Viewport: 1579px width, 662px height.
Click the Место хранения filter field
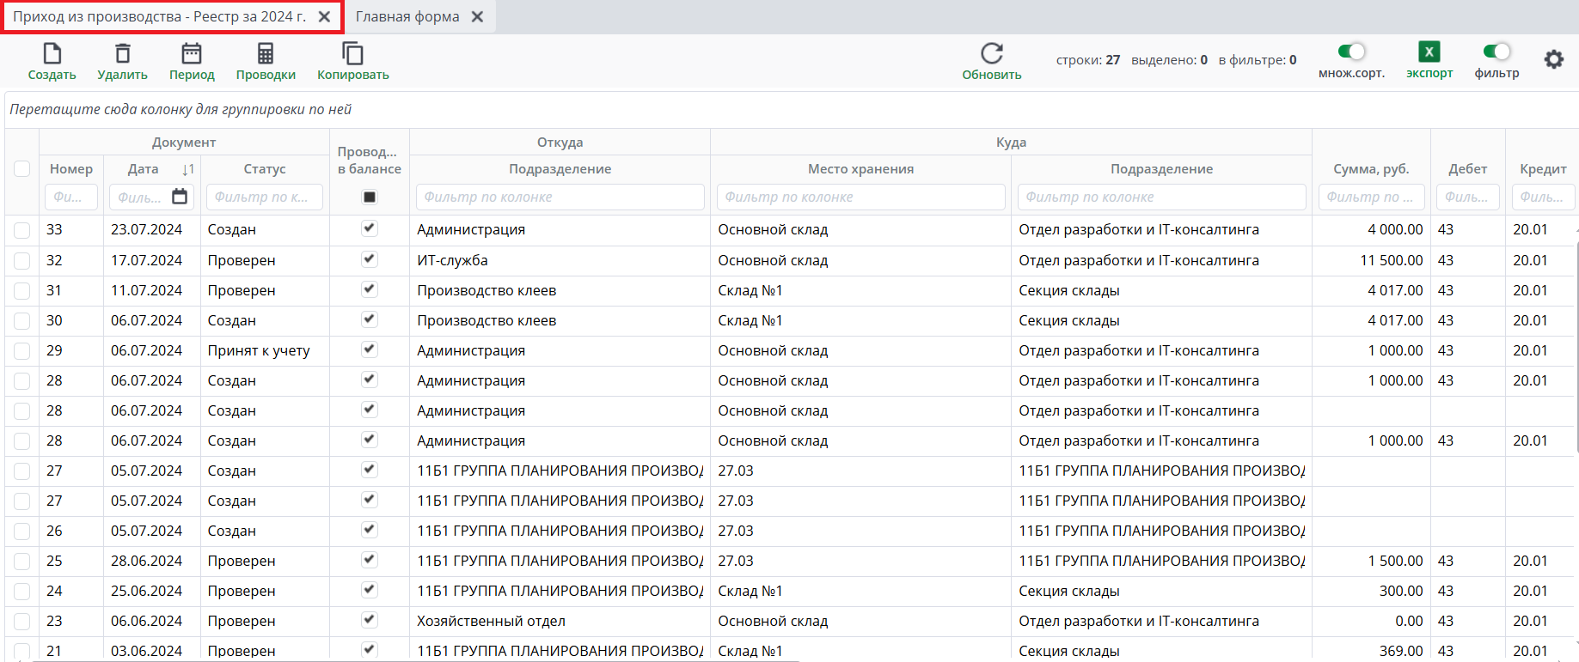[860, 197]
